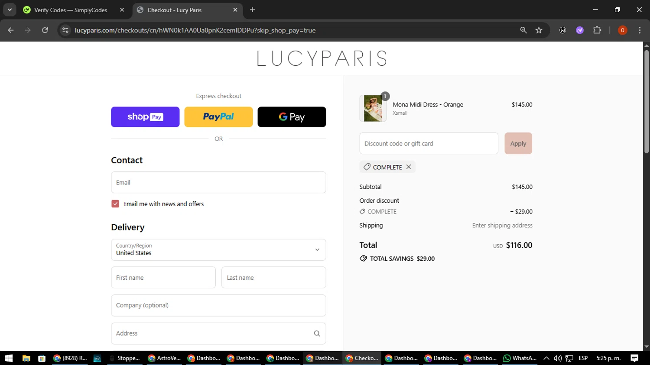
Task: Click the – $29.00 discount amount
Action: 521,211
